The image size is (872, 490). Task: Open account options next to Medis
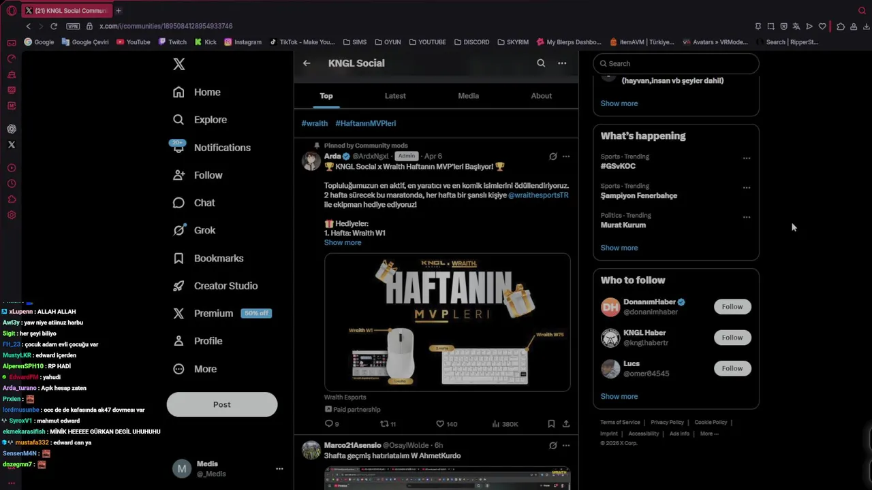coord(279,469)
